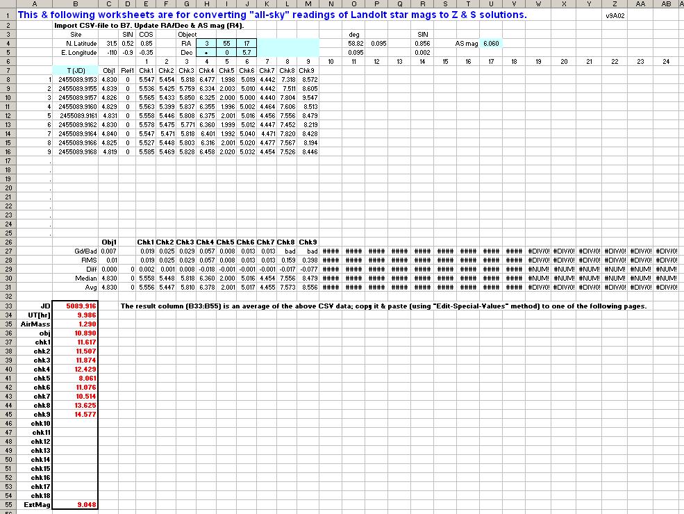
Task: Select the AS mag value 6.060
Action: coord(491,44)
